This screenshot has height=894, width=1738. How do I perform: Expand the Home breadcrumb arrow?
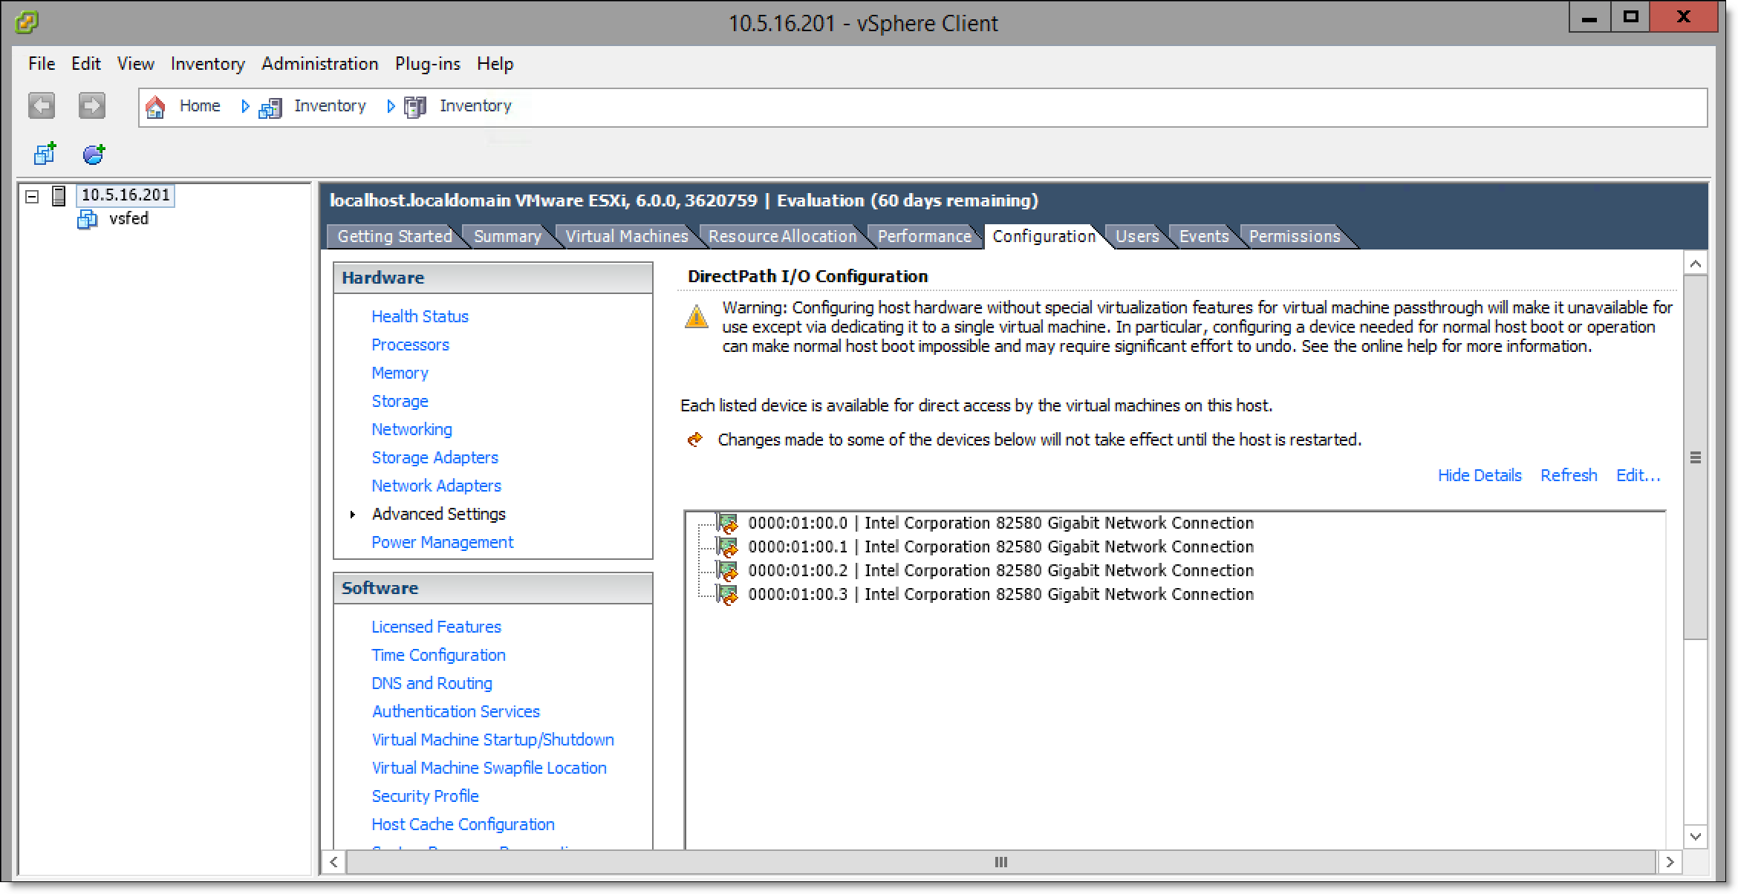(245, 106)
